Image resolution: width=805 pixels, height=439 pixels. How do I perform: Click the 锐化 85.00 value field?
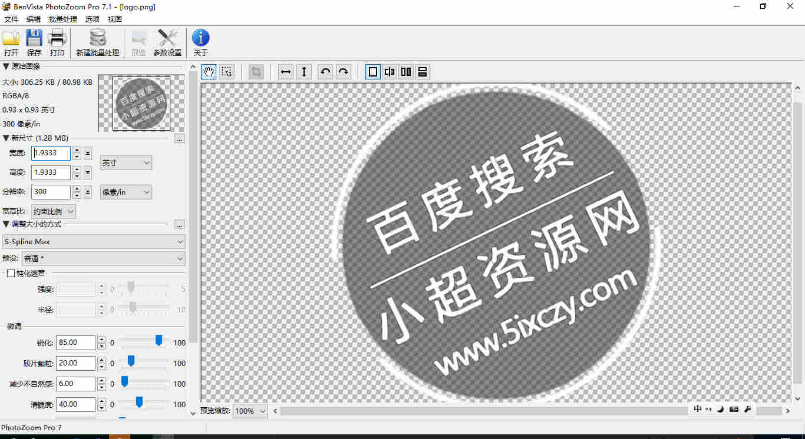(76, 342)
